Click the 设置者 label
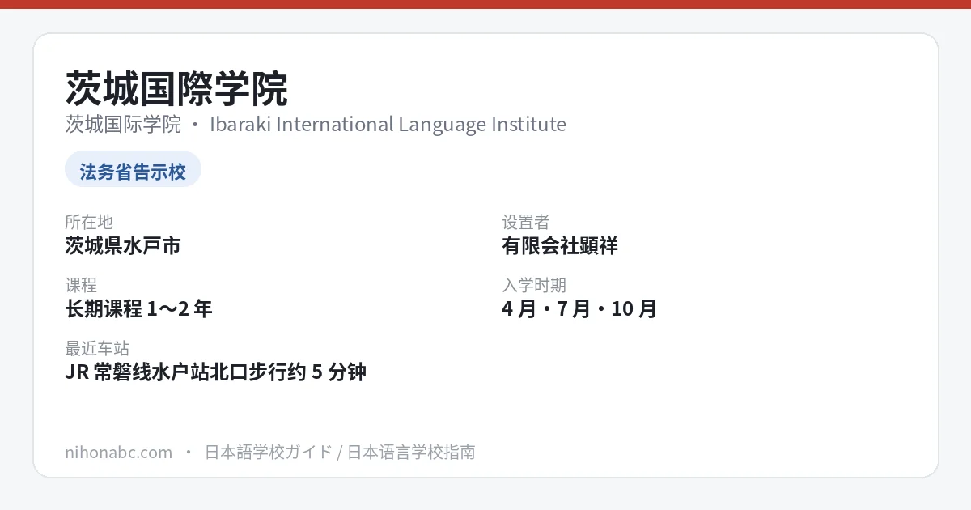This screenshot has width=971, height=510. click(526, 222)
